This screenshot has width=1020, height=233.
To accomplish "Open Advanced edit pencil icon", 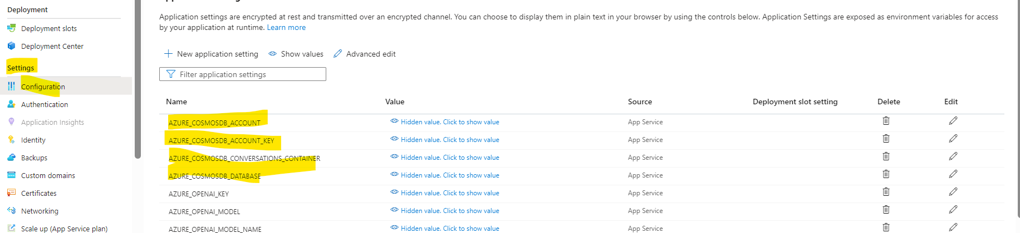I will [337, 54].
